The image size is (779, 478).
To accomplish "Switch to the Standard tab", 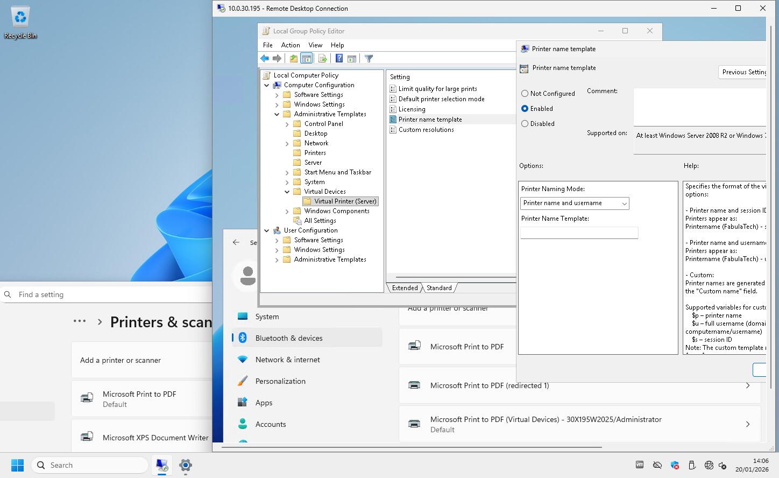I will (439, 288).
